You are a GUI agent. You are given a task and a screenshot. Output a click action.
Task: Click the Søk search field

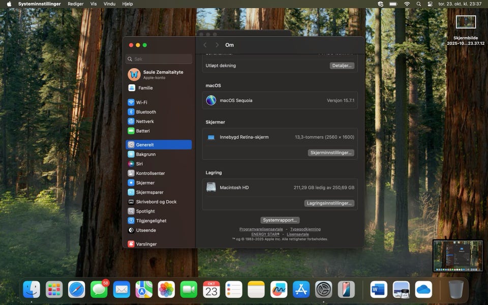point(159,59)
